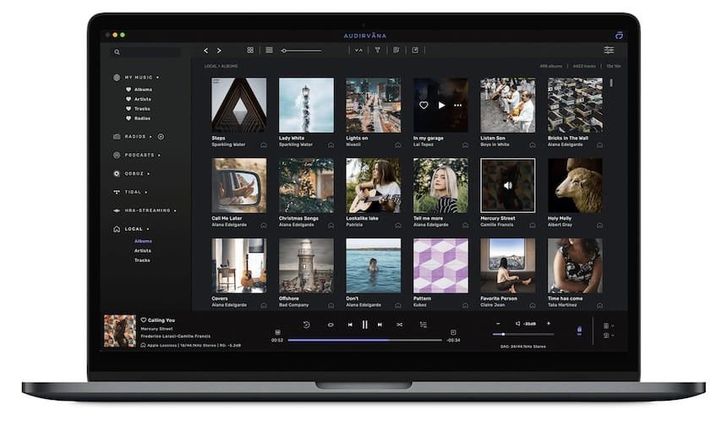Switch to list view

click(x=269, y=50)
